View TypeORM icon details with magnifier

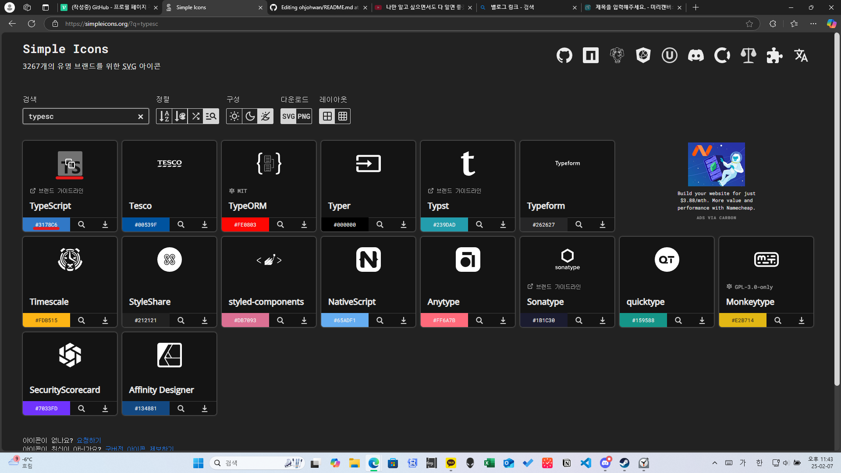point(280,224)
